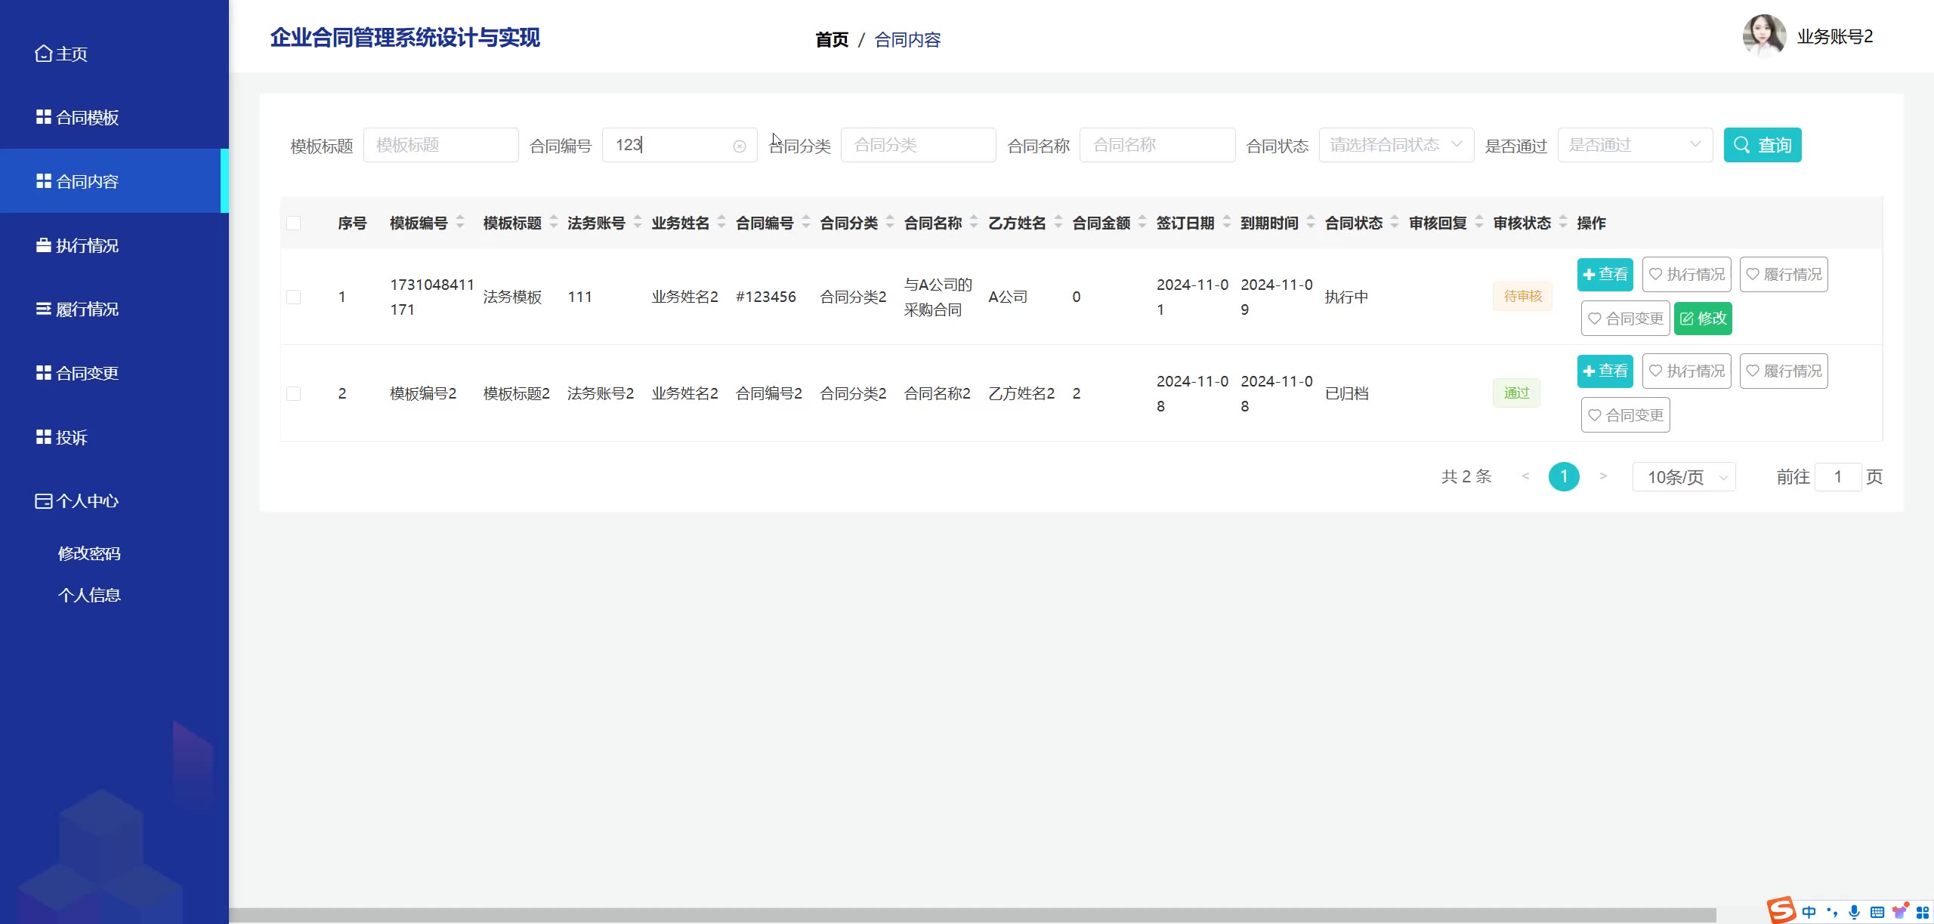Viewport: 1934px width, 924px height.
Task: Click 履行情况 in row 2
Action: click(x=1783, y=371)
